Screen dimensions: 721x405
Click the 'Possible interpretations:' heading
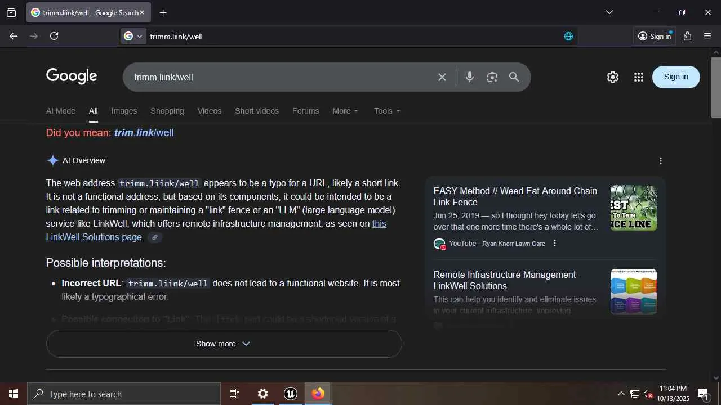coord(106,263)
